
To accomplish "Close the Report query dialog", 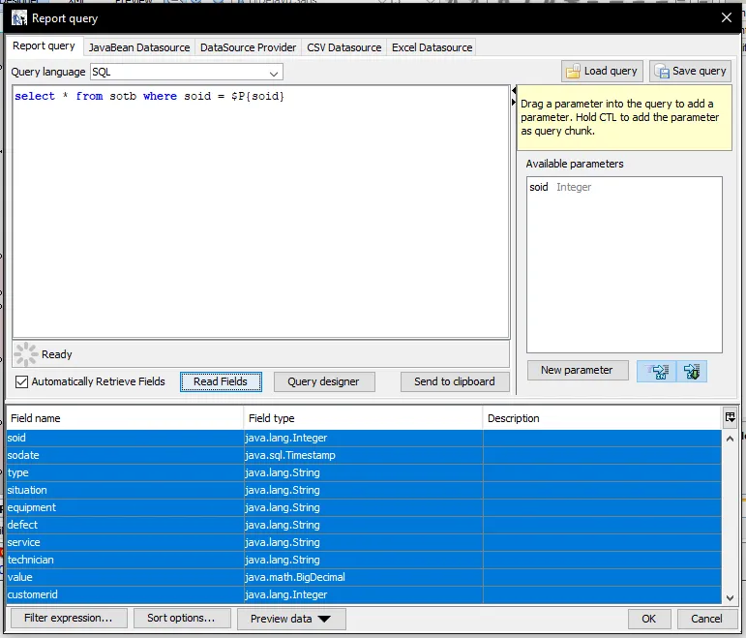I will (727, 17).
